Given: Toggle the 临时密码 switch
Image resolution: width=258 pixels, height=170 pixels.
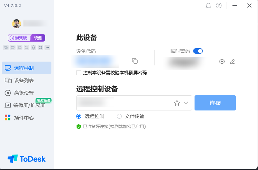Looking at the screenshot, I should pyautogui.click(x=198, y=51).
